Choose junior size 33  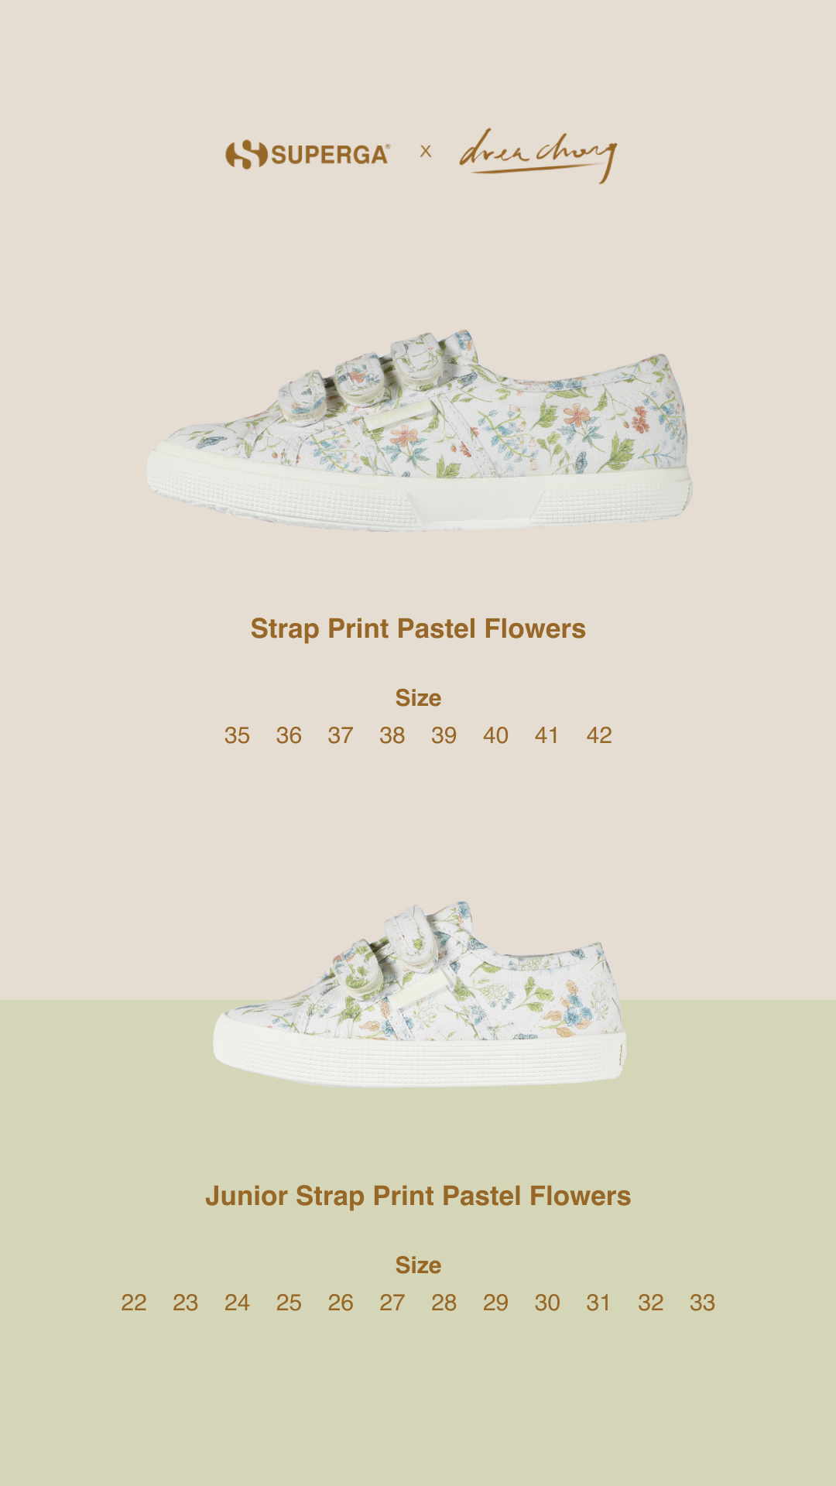(702, 1303)
